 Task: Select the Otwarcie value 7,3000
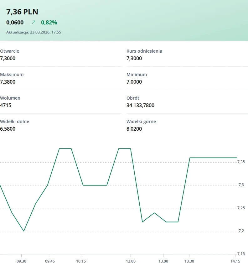[x=8, y=58]
